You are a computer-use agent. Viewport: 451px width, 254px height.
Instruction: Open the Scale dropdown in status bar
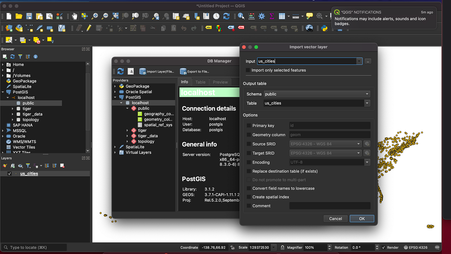click(x=274, y=248)
